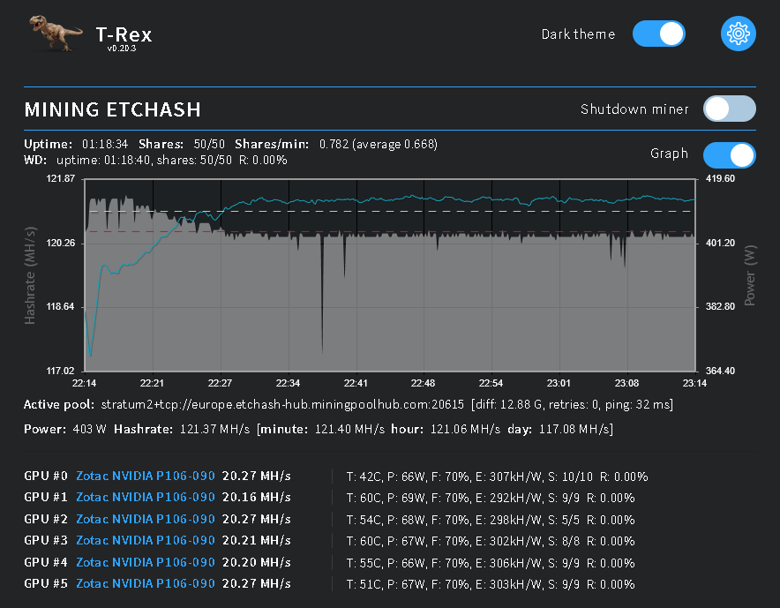780x608 pixels.
Task: Turn off the Graph toggle
Action: (729, 155)
